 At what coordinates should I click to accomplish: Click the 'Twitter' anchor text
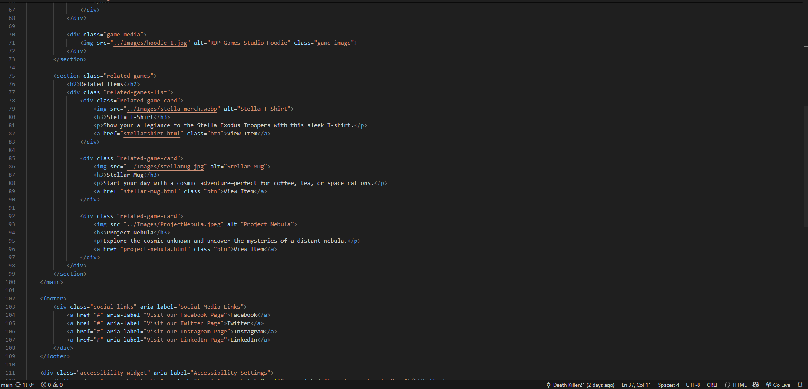pos(239,323)
